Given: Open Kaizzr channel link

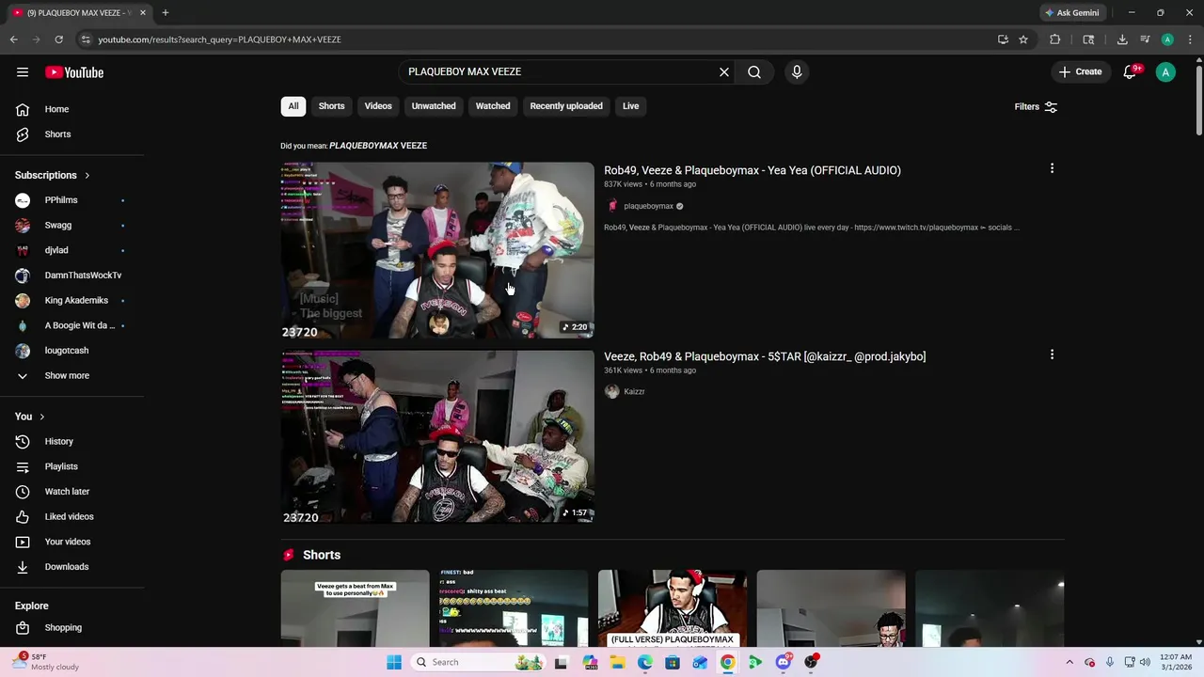Looking at the screenshot, I should tap(634, 391).
